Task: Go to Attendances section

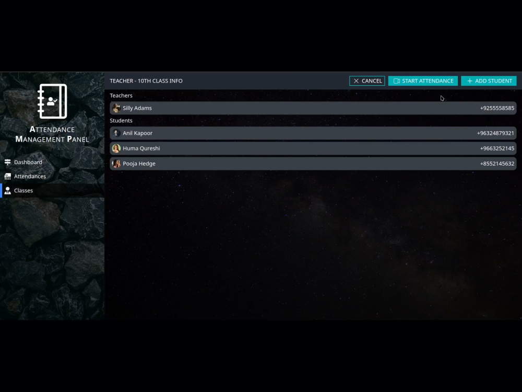Action: [x=52, y=176]
